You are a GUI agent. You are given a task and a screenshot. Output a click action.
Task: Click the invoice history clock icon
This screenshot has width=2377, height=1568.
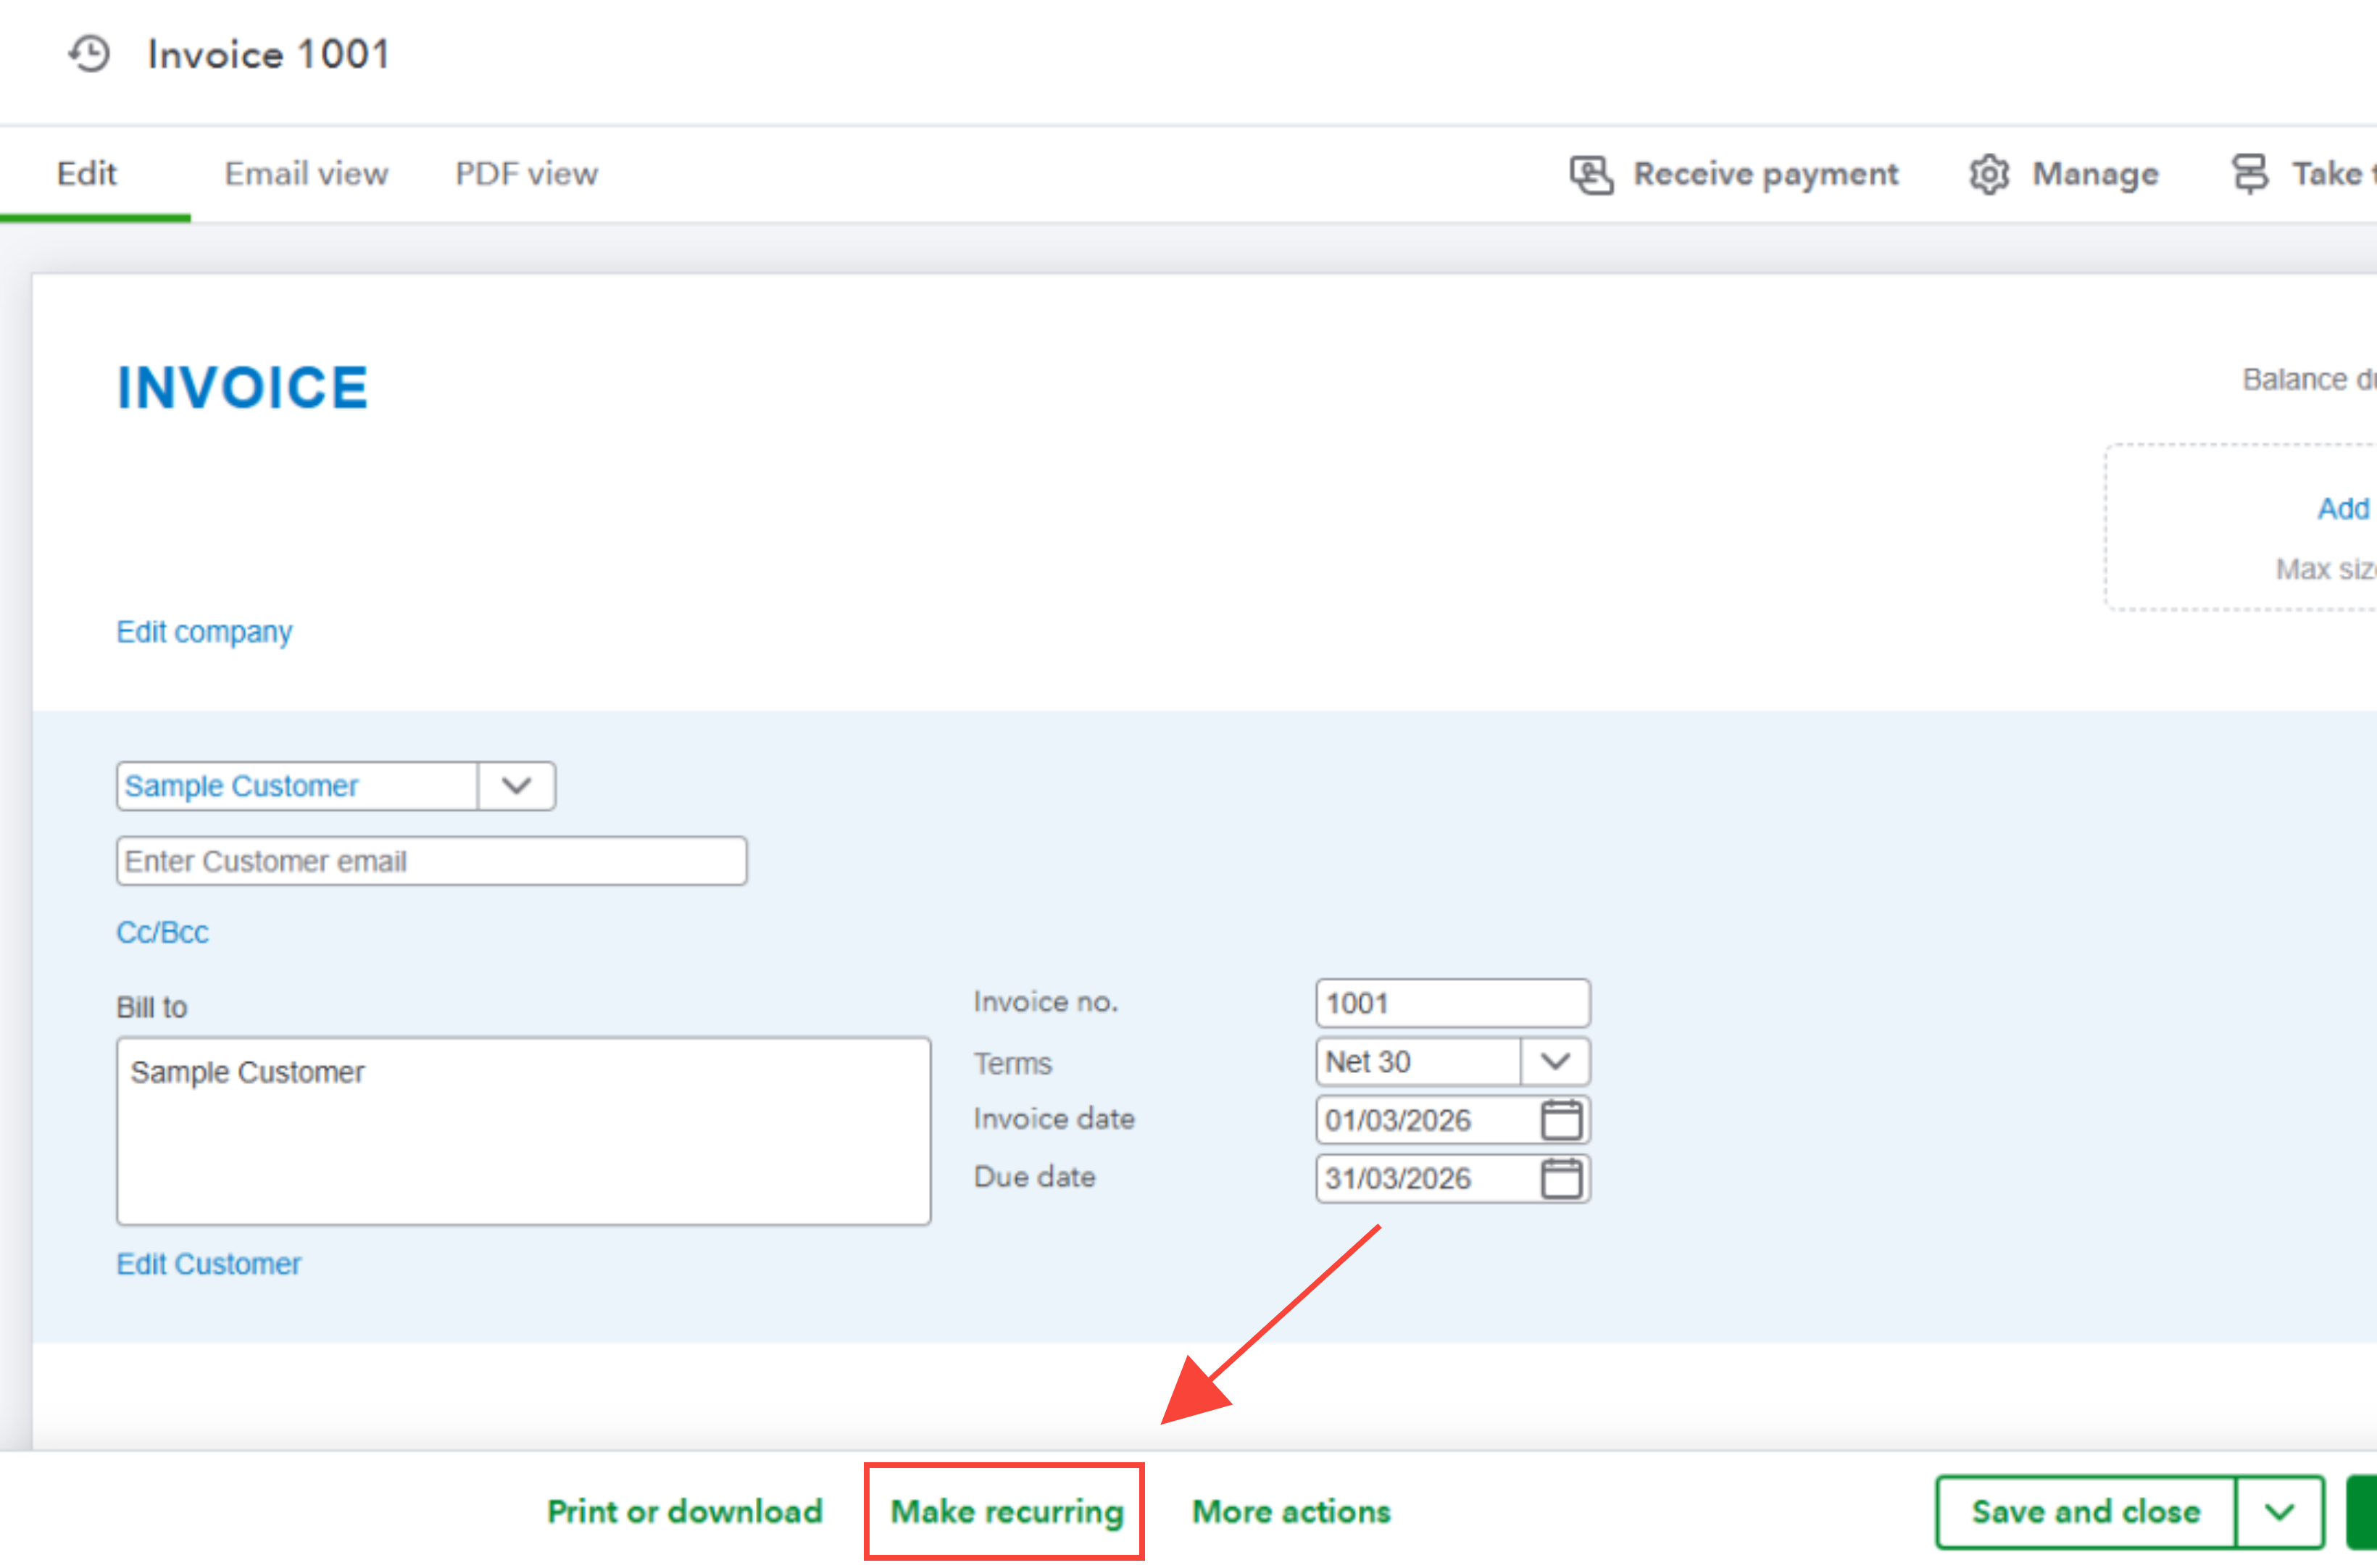(90, 54)
